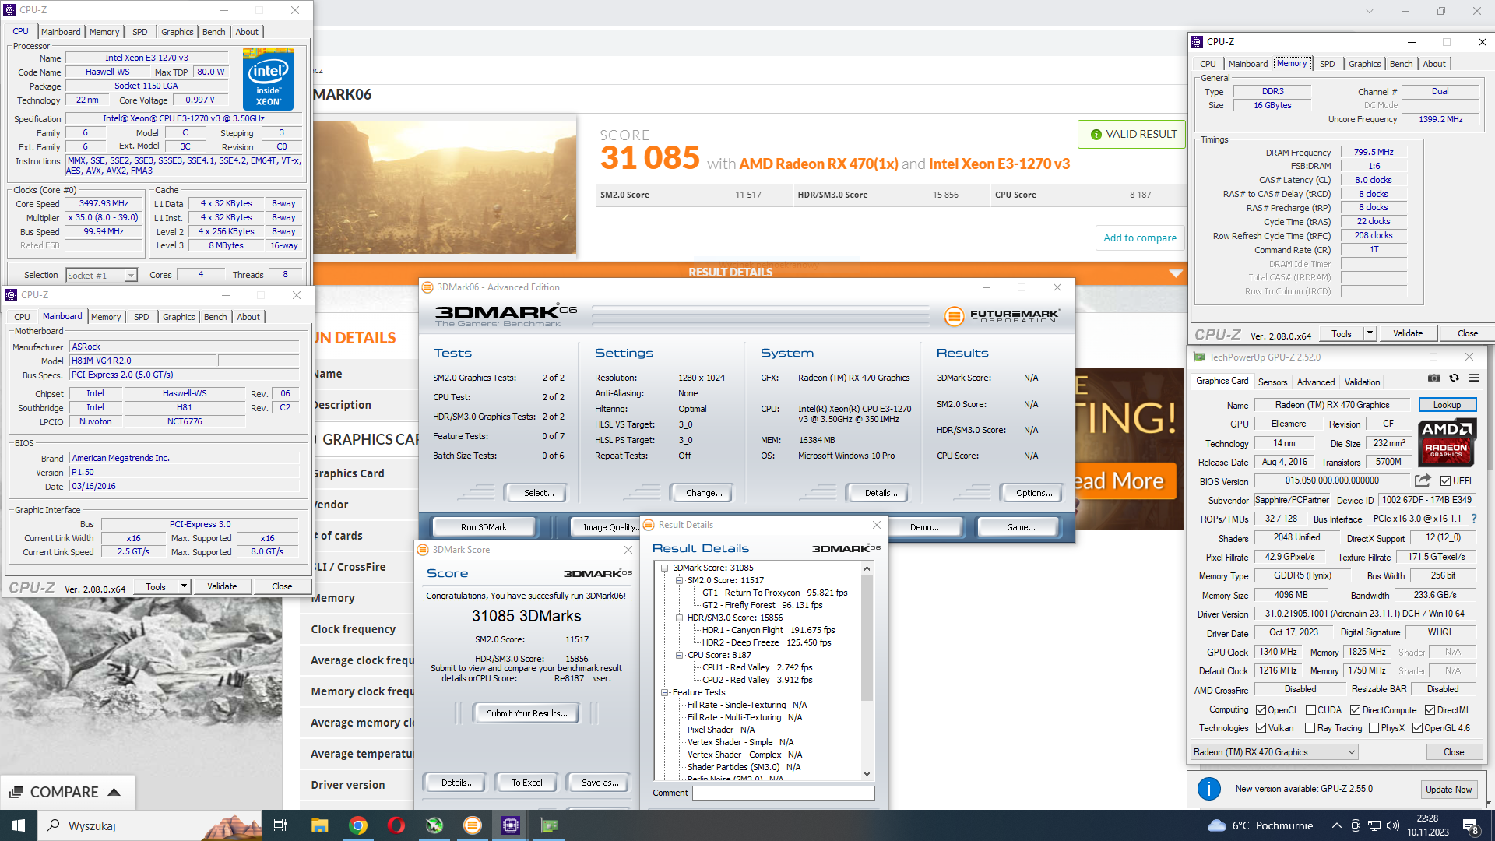This screenshot has width=1495, height=841.
Task: Open SPD tab in Memory CPU-Z window
Action: tap(1327, 64)
